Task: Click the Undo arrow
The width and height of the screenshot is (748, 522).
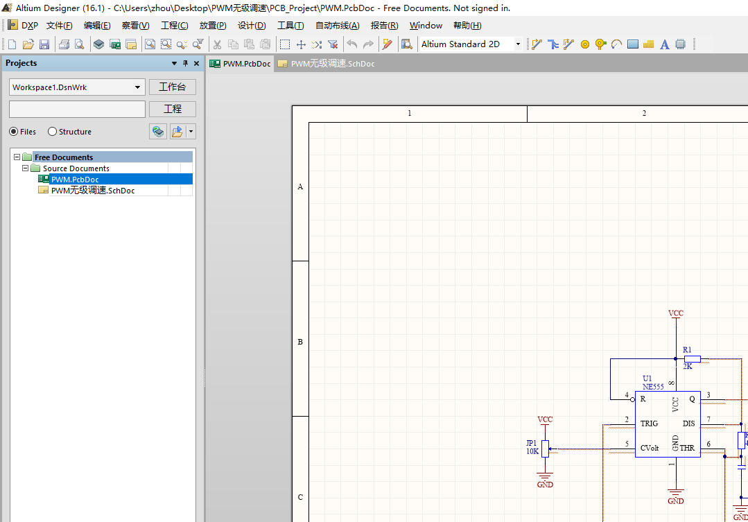Action: (x=352, y=44)
